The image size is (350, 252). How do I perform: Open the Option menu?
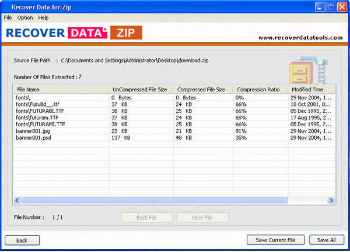[x=25, y=17]
